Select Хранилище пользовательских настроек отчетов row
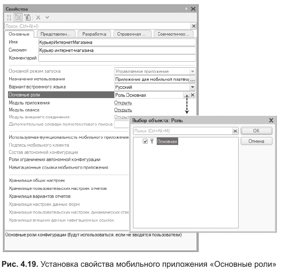 (58, 188)
